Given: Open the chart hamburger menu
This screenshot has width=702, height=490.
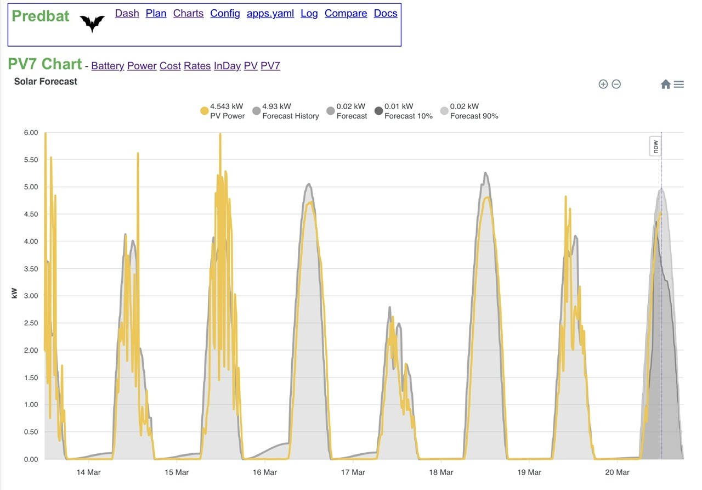Looking at the screenshot, I should pos(679,84).
